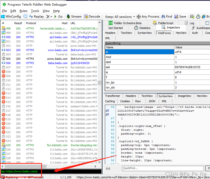Select response ImageView tab
The height and width of the screenshot is (179, 210).
(185, 96)
